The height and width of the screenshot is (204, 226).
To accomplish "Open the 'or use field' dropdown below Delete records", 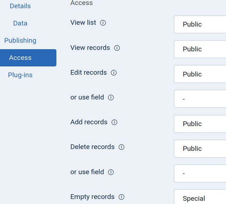I will pyautogui.click(x=200, y=173).
